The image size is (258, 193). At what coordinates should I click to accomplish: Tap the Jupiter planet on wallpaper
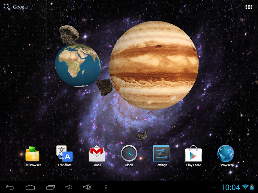[154, 65]
